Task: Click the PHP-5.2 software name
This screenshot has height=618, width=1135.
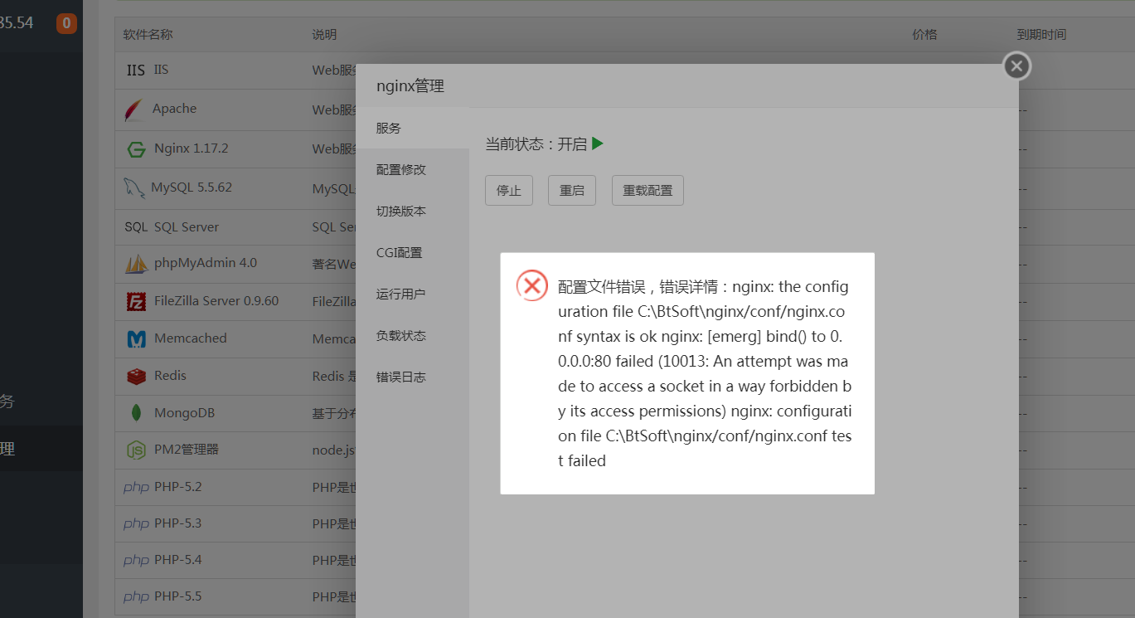Action: click(x=178, y=487)
